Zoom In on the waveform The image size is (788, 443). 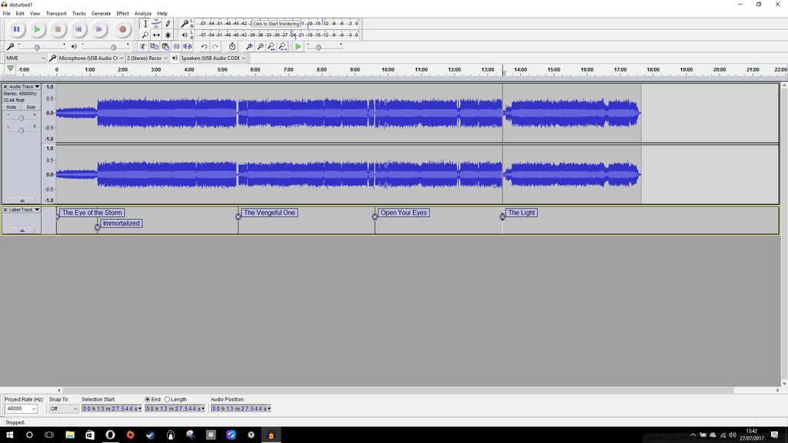[x=249, y=45]
